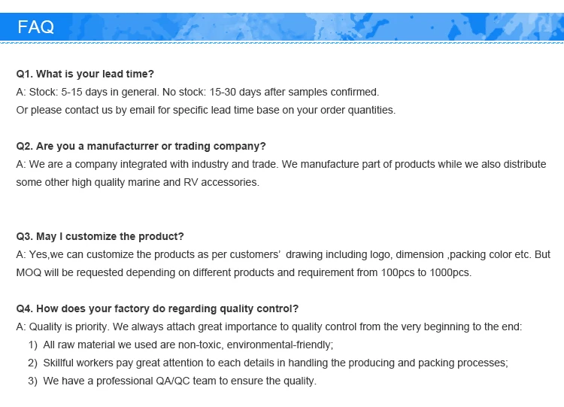Viewport: 564px width, 407px height.
Task: Click the 'Quality is priority' answer line
Action: tap(268, 327)
